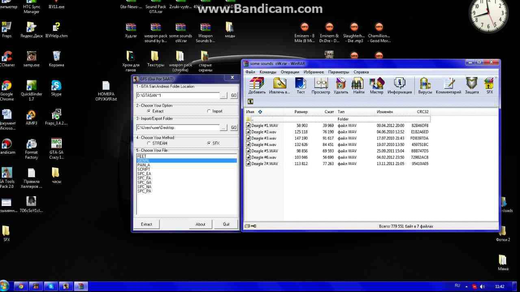Click the Test (Тест) toolbar icon
520x292 pixels.
click(301, 86)
